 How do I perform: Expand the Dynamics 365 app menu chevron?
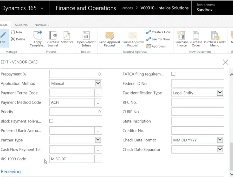[x=42, y=8]
